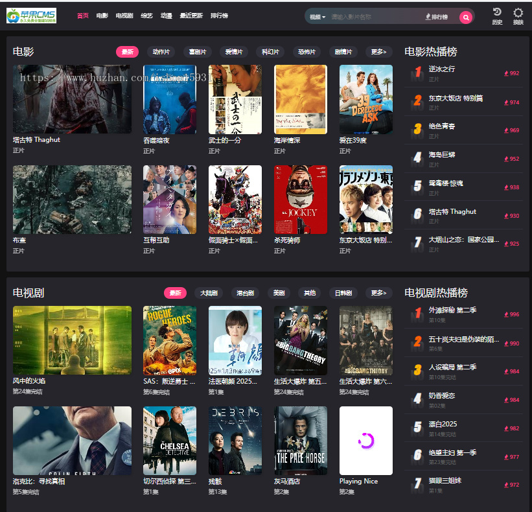
Task: Click the pink search magnifier button
Action: [x=466, y=17]
